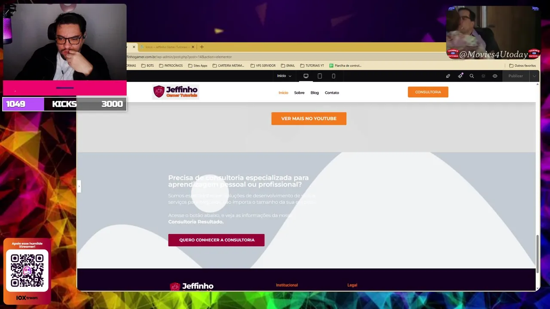Open Elementor structure layers icon
Screen dimensions: 550x309
[483, 76]
